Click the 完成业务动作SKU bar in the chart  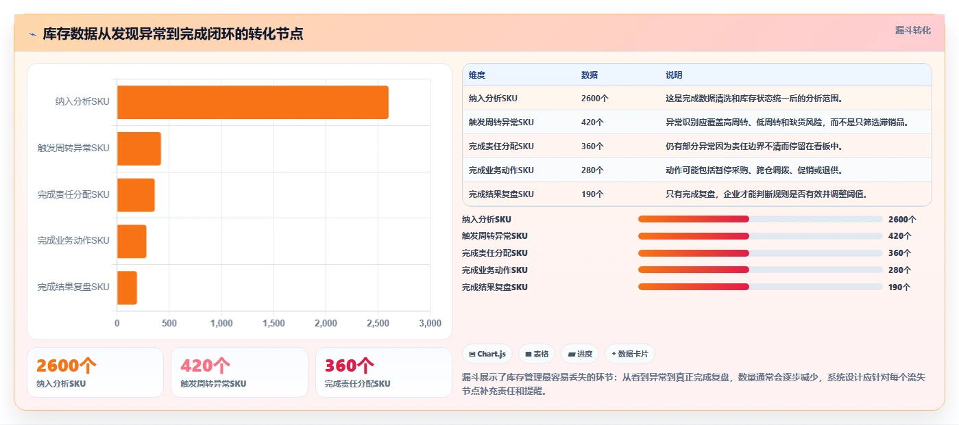(x=132, y=241)
